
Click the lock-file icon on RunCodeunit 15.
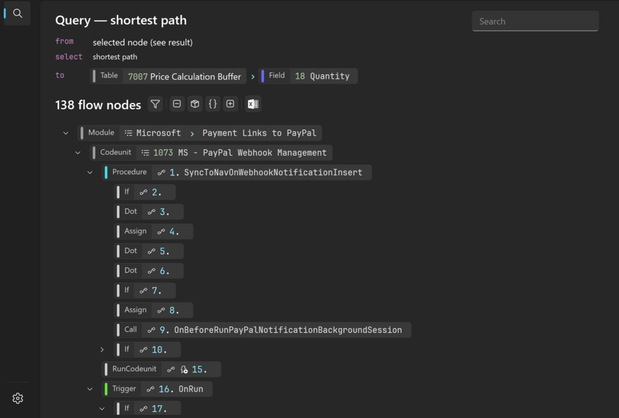pyautogui.click(x=184, y=370)
